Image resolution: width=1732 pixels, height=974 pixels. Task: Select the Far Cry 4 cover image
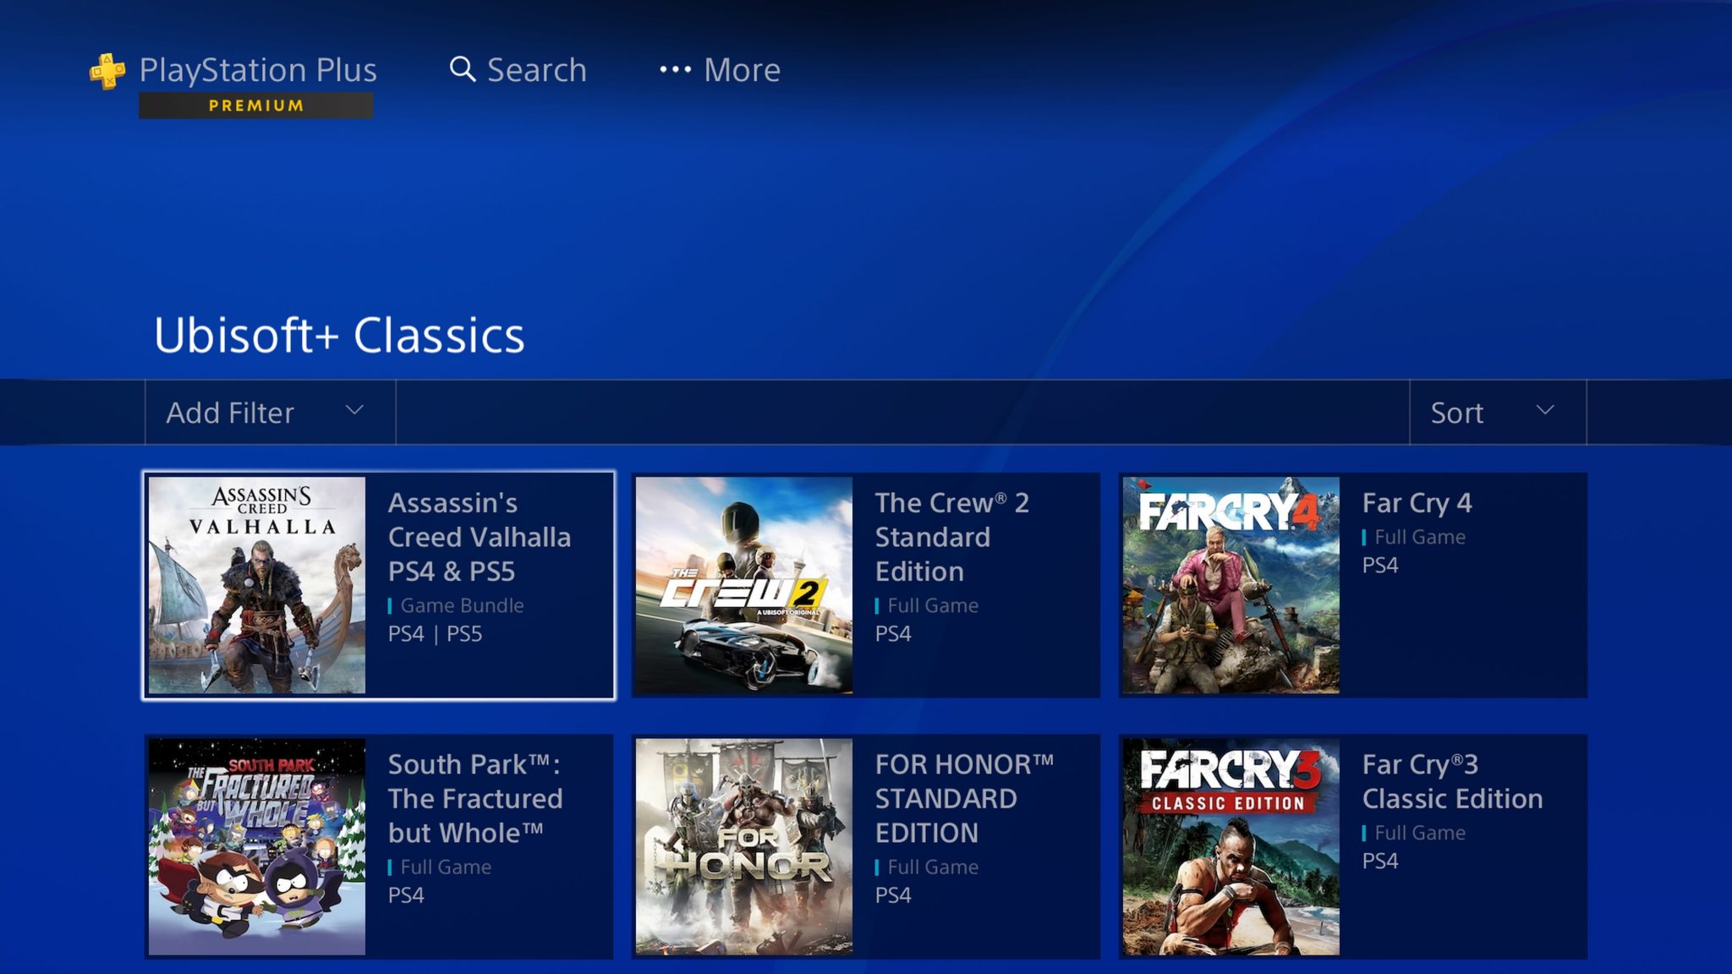click(x=1231, y=585)
